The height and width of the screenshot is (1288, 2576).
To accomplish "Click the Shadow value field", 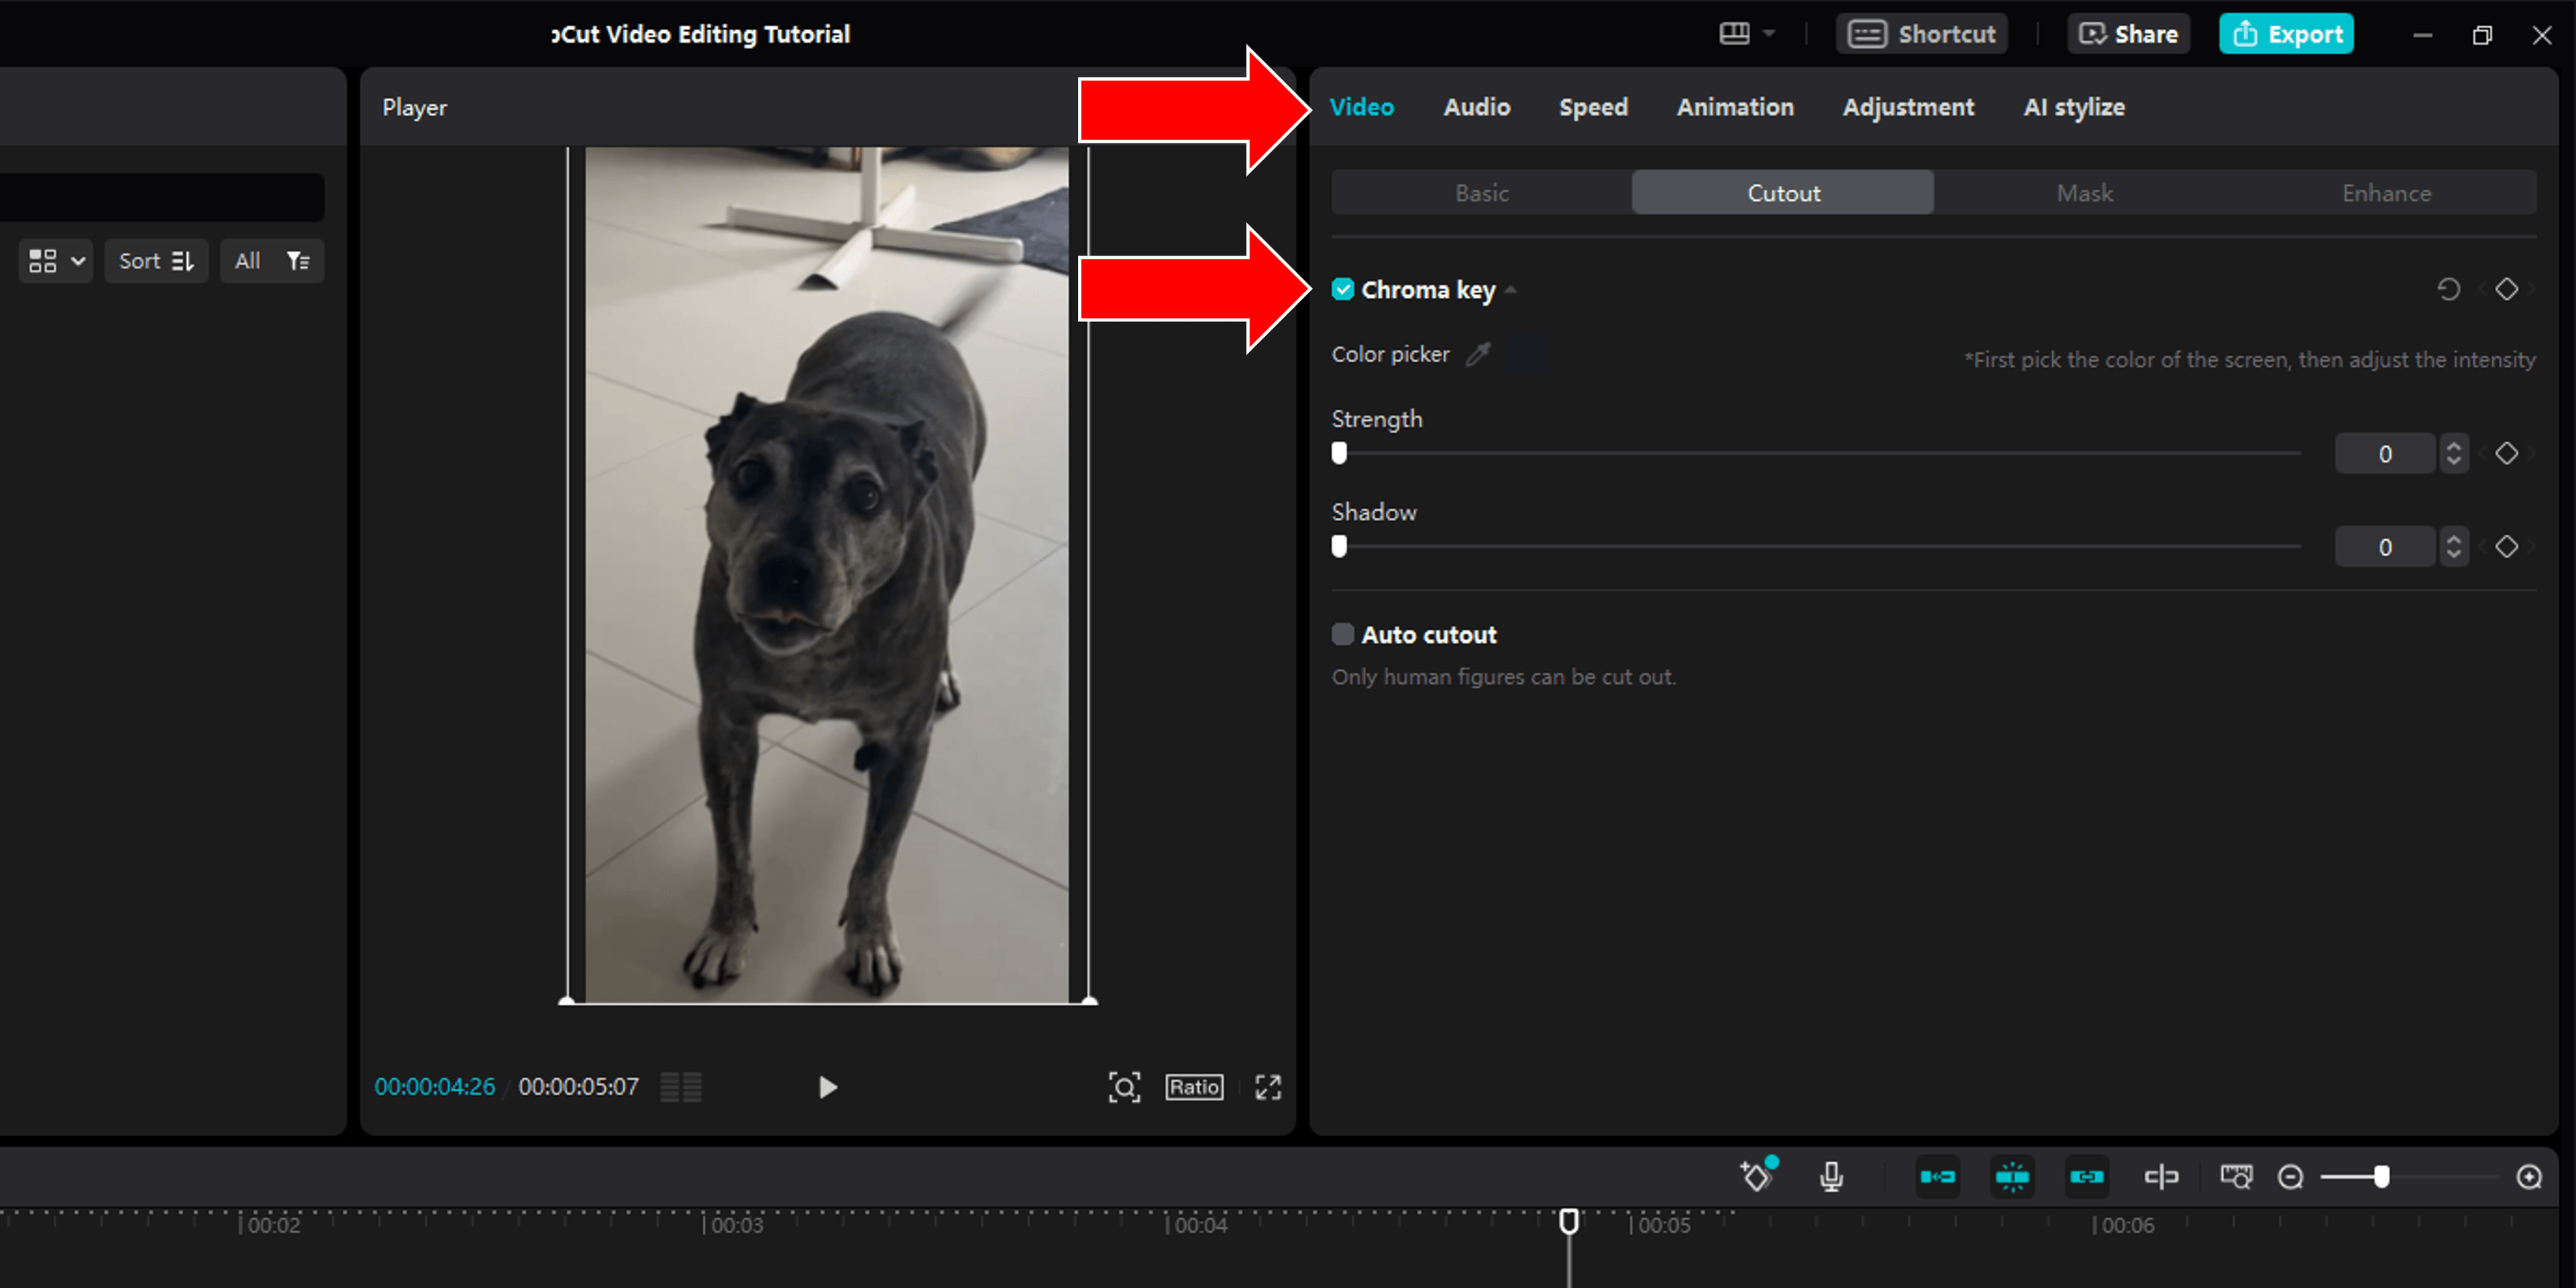I will (x=2385, y=547).
